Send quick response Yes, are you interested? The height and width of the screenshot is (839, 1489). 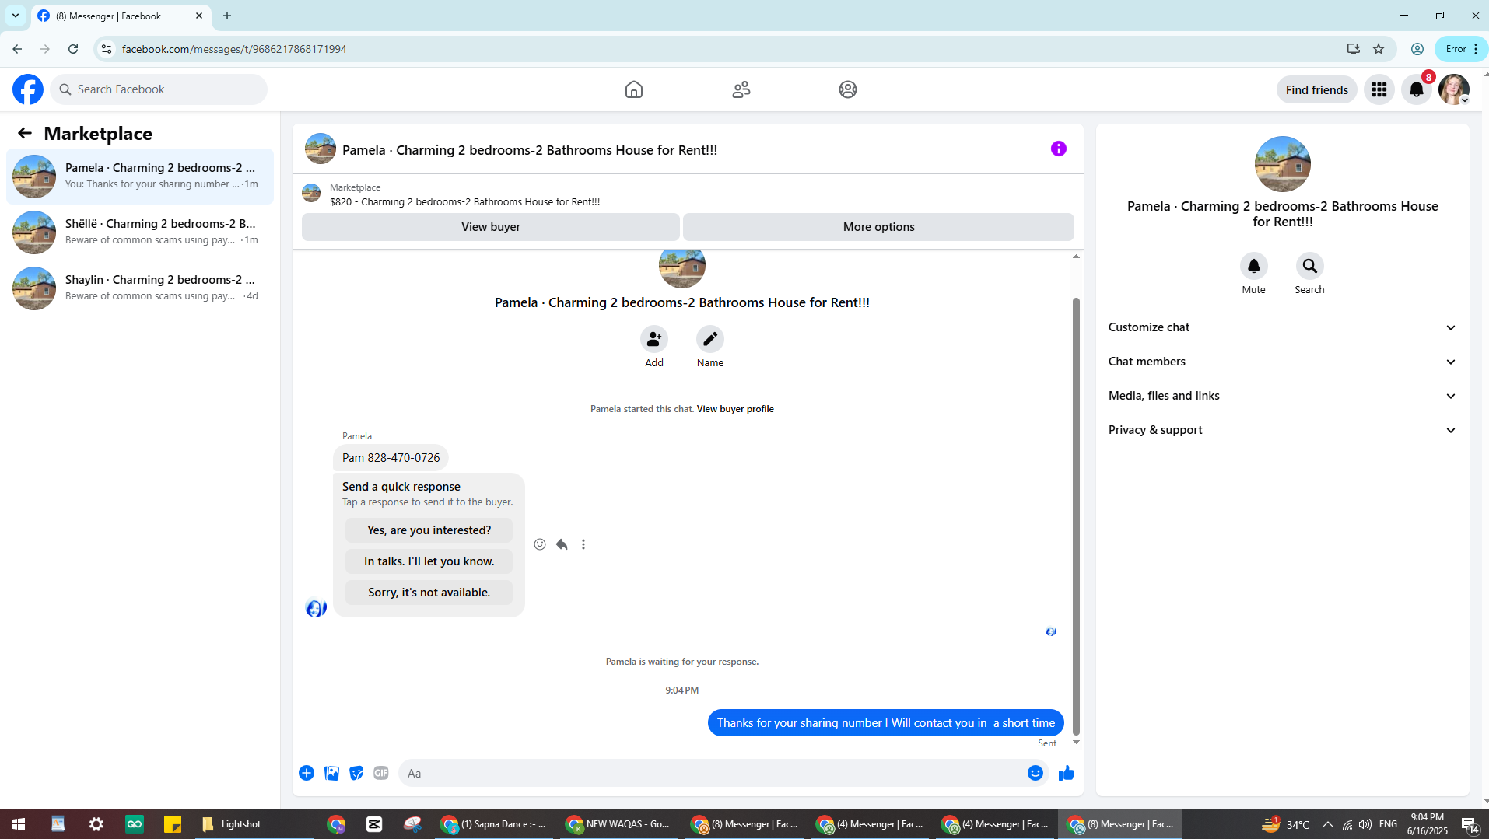coord(429,530)
